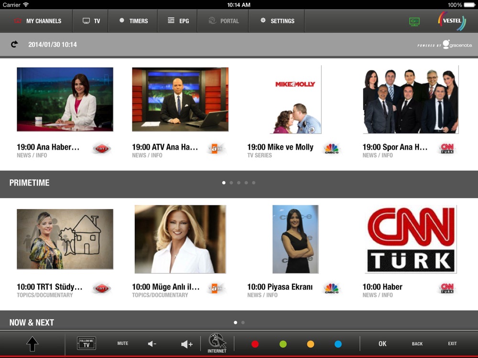Open the CNN Türk Haber thumbnail
Screen dimensions: 478x358
(x=411, y=239)
